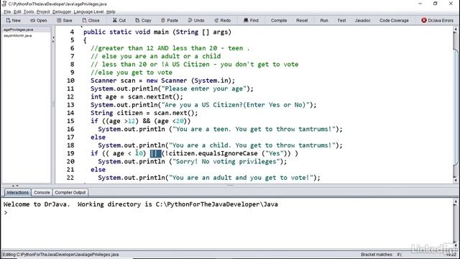Open the Help menu
The height and width of the screenshot is (259, 460).
click(x=111, y=12)
